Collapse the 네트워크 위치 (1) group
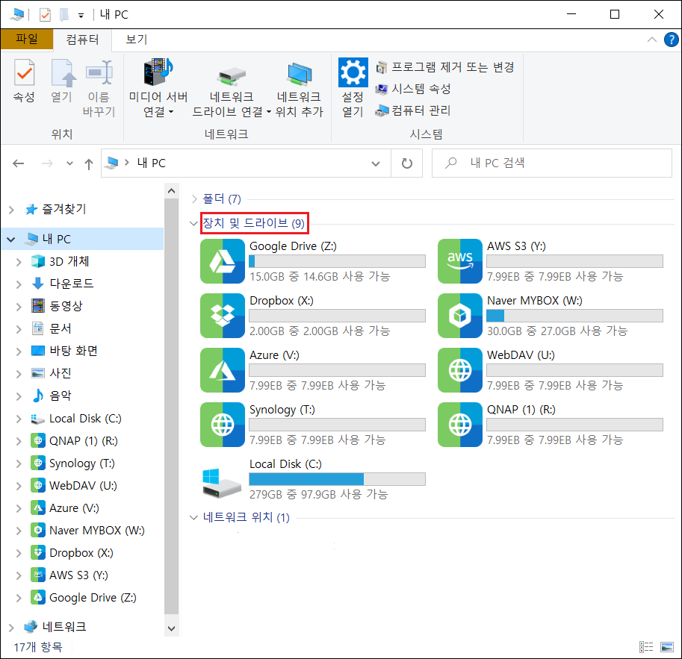 click(194, 517)
